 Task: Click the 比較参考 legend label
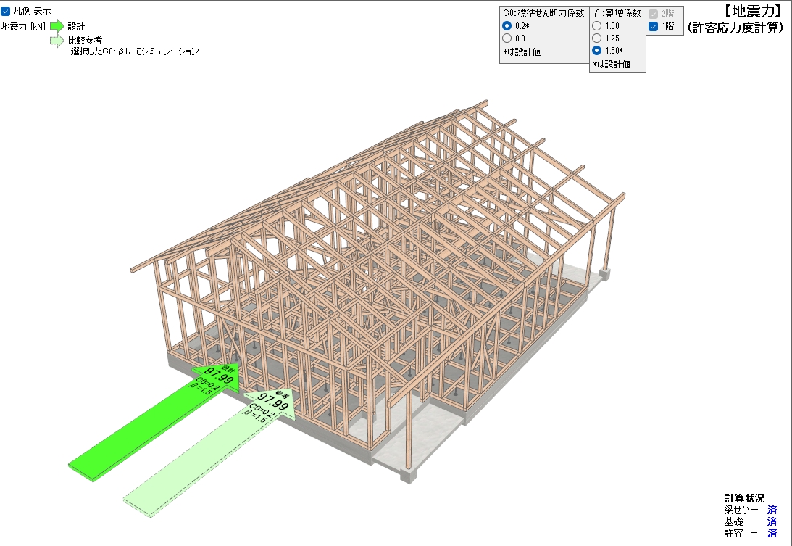tap(85, 41)
